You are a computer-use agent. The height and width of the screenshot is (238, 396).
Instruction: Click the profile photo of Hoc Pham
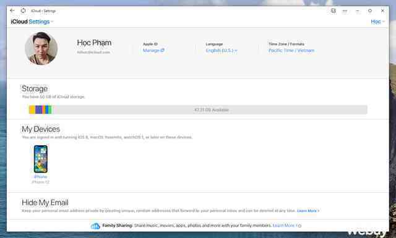click(41, 48)
